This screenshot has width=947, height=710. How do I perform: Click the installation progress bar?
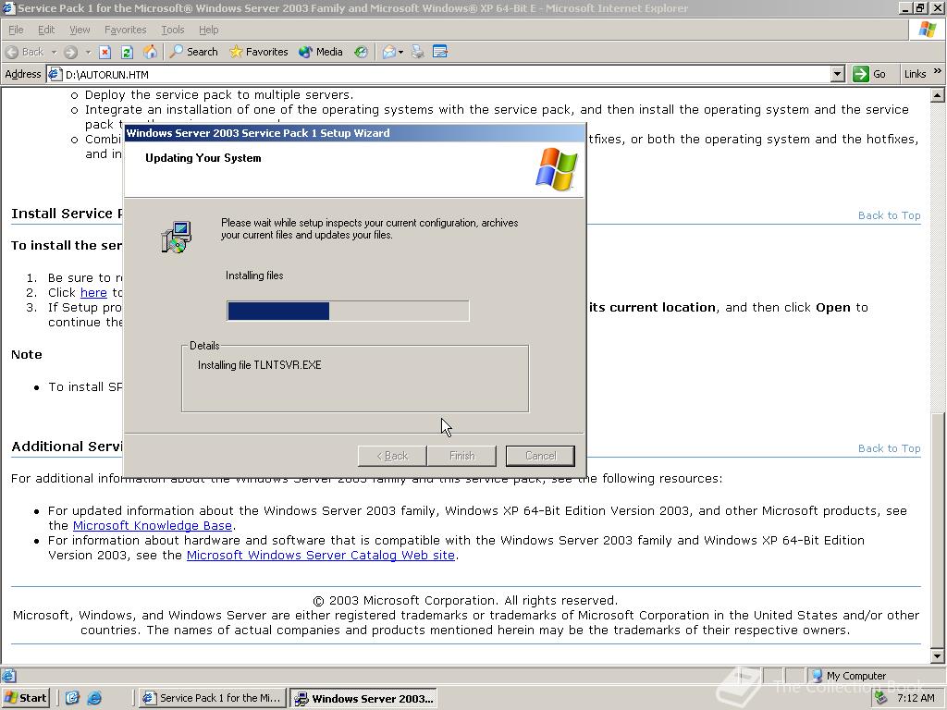pyautogui.click(x=348, y=311)
